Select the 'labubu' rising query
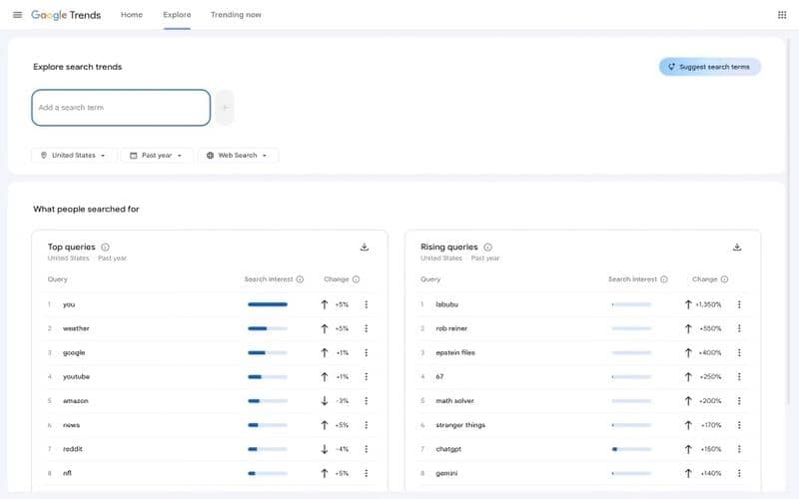 click(x=446, y=304)
